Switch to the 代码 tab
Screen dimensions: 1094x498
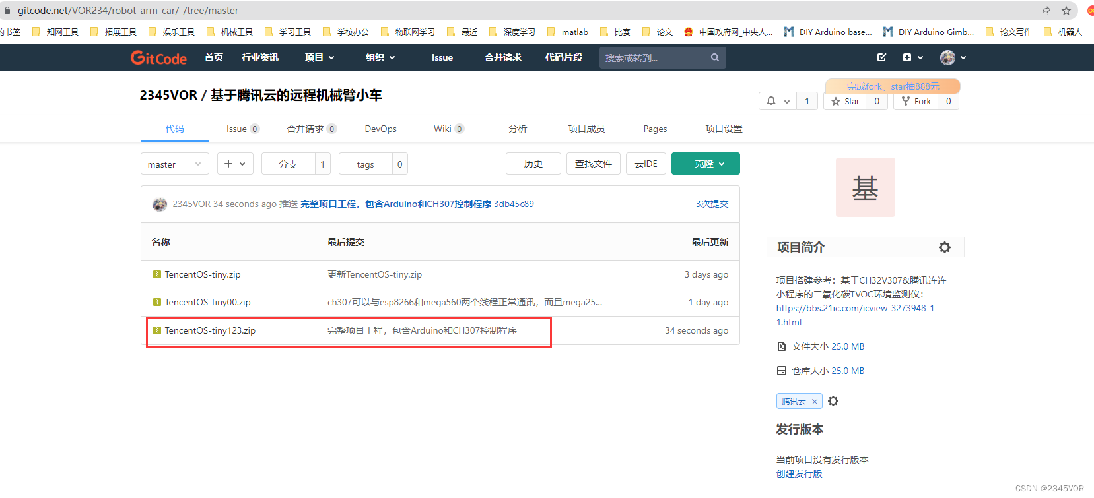[174, 129]
